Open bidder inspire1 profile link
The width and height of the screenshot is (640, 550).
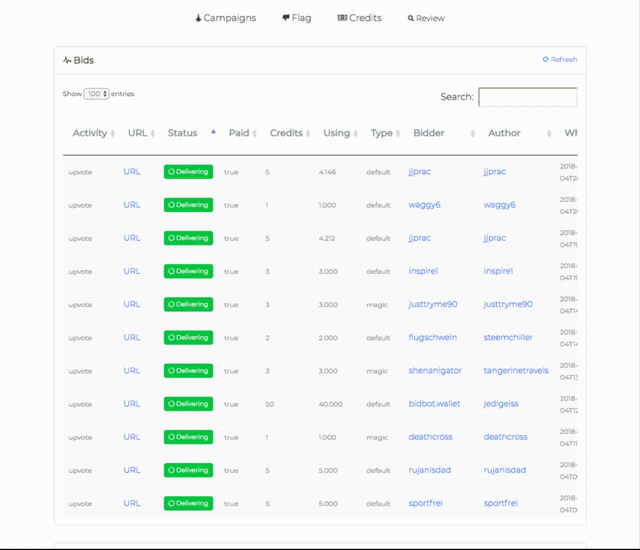[423, 271]
